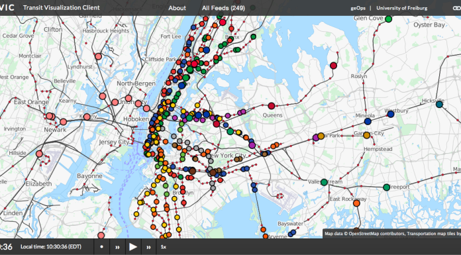
Task: Click the orange vehicle marker at East Rockaway
Action: [x=356, y=203]
